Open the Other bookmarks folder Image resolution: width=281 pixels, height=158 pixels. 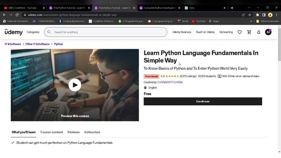tap(267, 21)
